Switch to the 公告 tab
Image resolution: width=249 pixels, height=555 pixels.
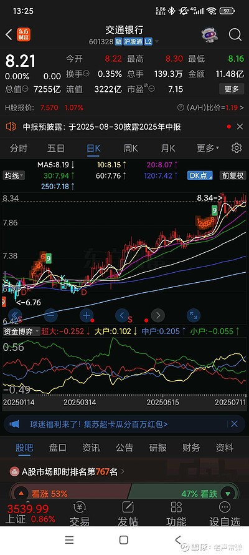coord(125,448)
